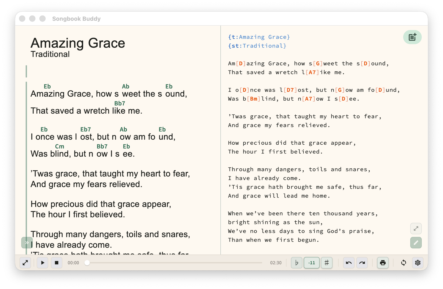
Task: Click the playback progress slider handle
Action: click(x=87, y=263)
